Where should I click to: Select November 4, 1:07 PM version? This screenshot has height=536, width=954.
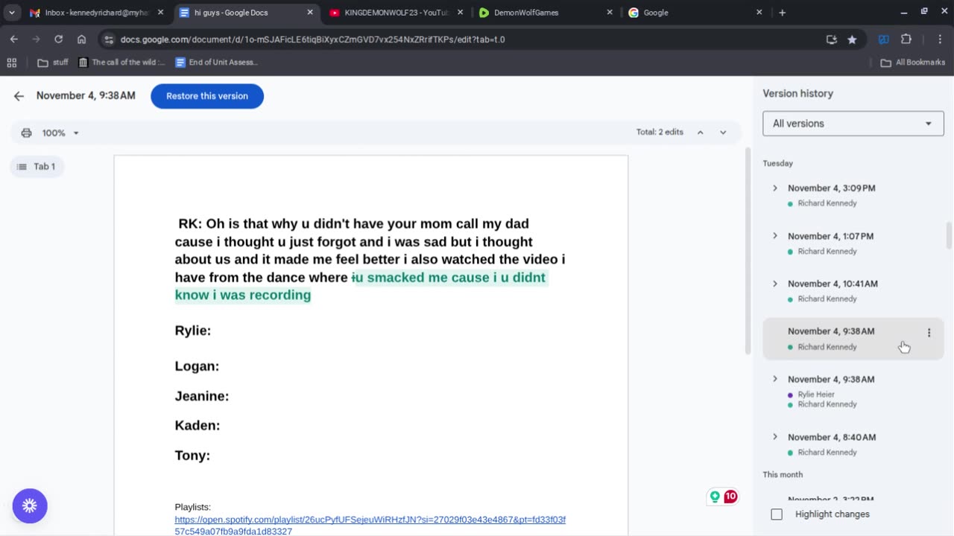pyautogui.click(x=853, y=243)
